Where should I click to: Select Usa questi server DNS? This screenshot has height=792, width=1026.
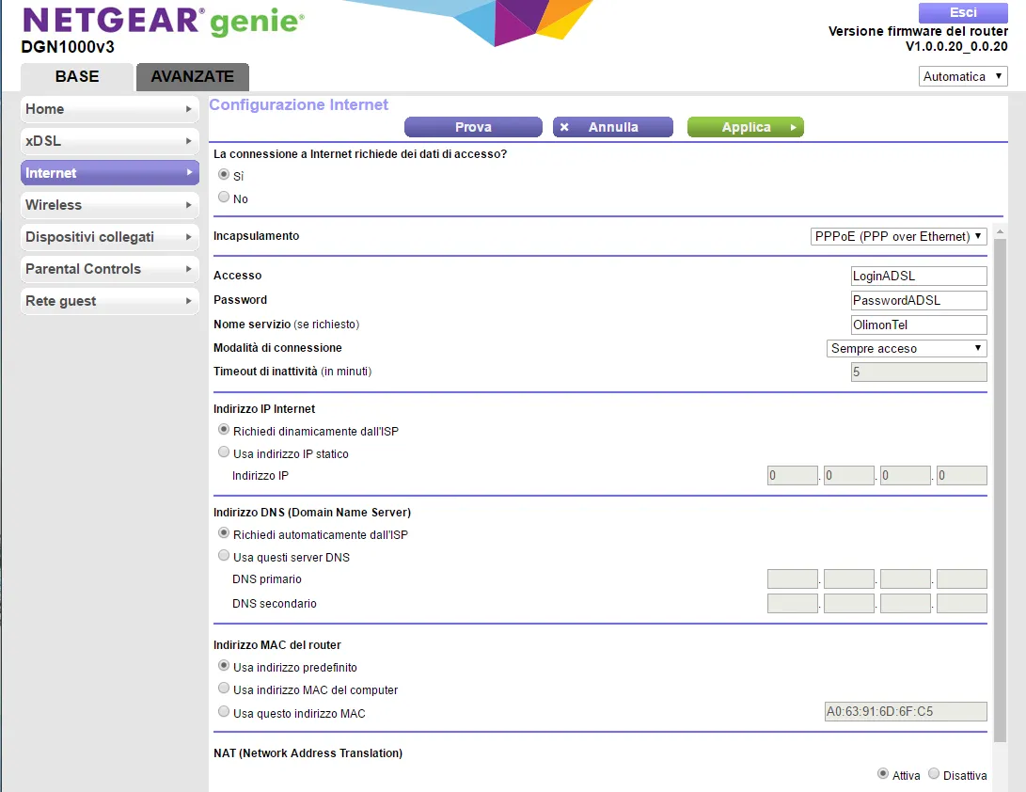(x=224, y=556)
